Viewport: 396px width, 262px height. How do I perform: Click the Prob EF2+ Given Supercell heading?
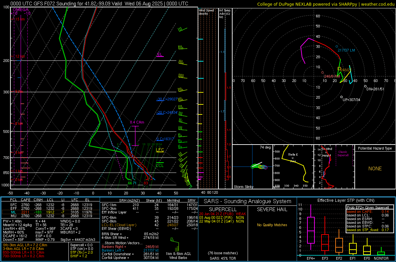click(x=368, y=207)
